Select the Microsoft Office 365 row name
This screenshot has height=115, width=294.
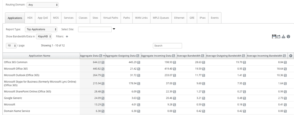click(16, 69)
